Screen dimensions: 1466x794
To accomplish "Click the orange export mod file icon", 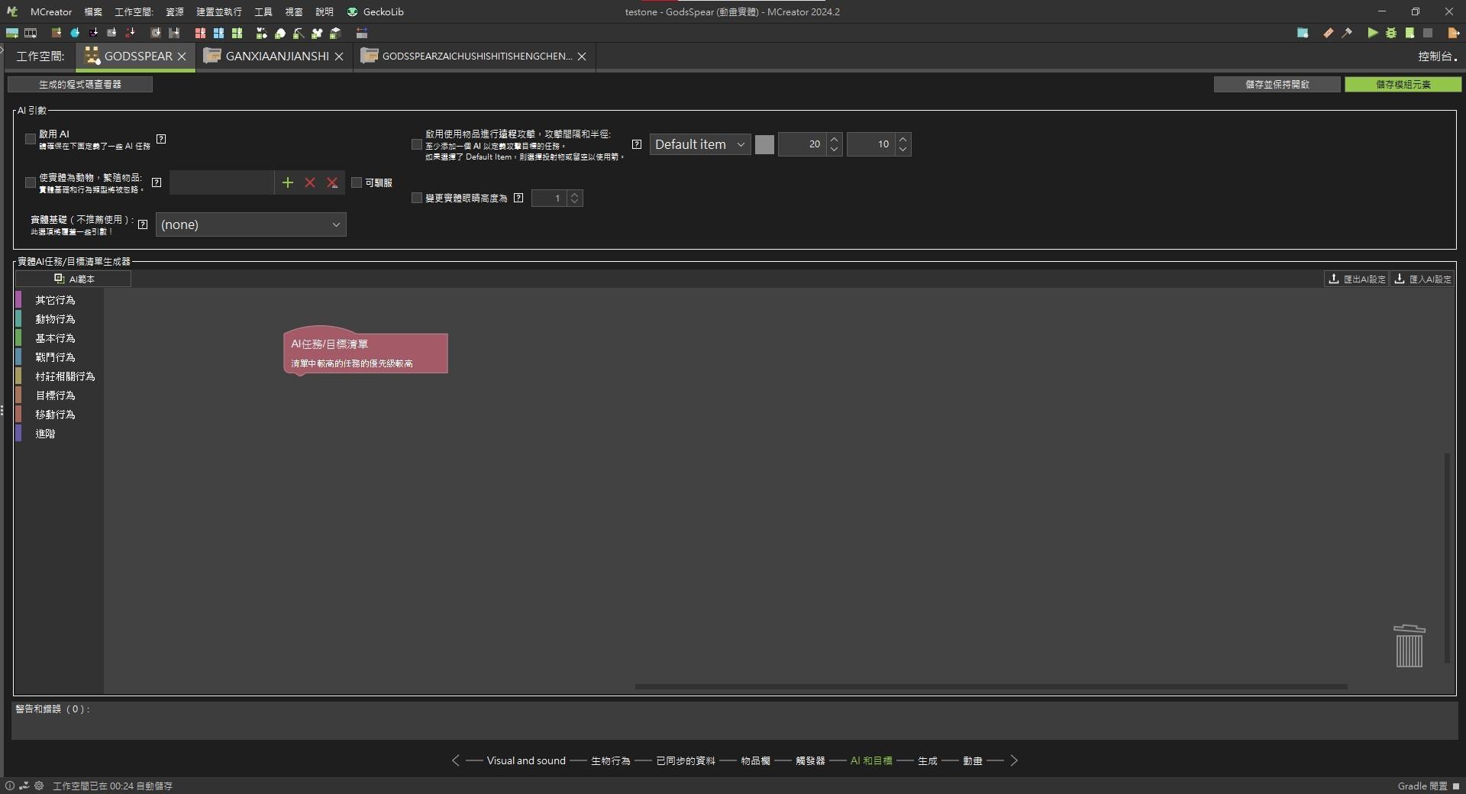I will 1453,33.
